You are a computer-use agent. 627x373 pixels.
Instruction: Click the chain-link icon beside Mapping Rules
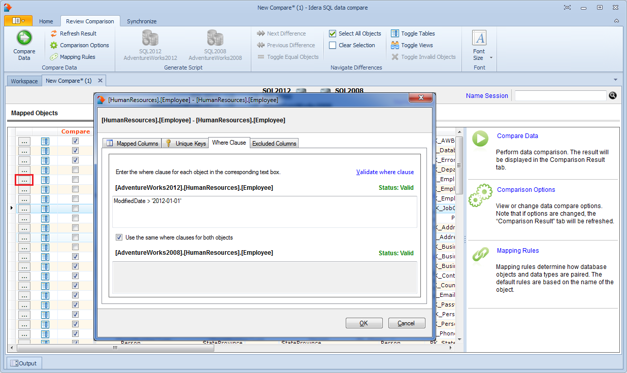(480, 255)
